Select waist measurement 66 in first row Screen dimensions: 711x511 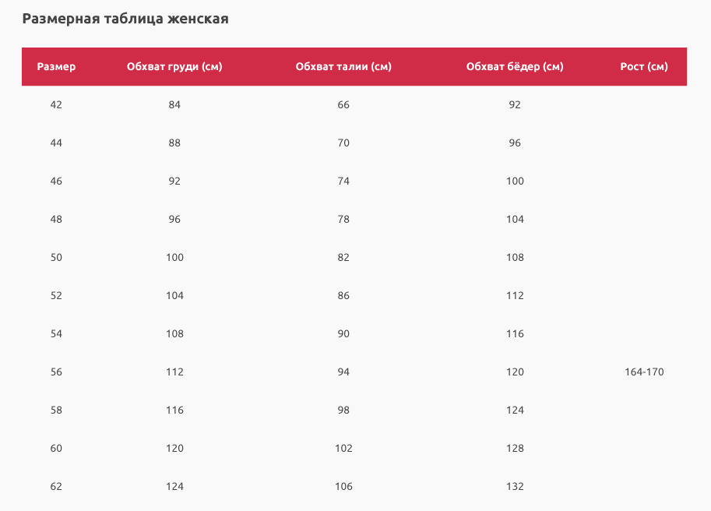click(343, 105)
